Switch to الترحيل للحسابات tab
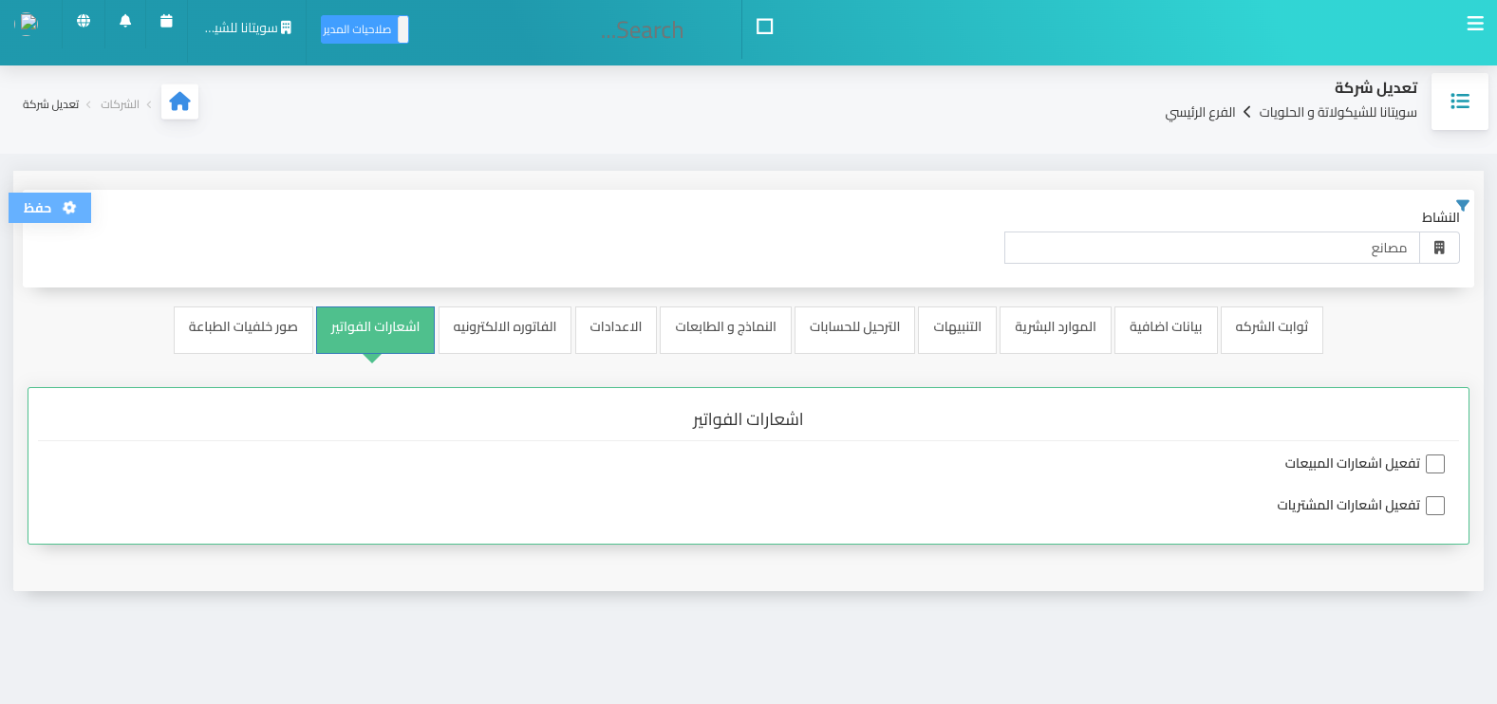 (x=854, y=329)
